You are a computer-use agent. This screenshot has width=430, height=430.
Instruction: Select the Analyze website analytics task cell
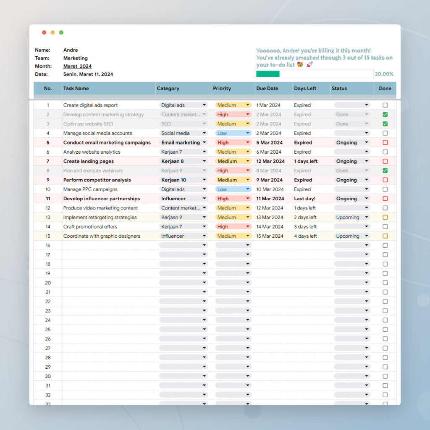[92, 152]
